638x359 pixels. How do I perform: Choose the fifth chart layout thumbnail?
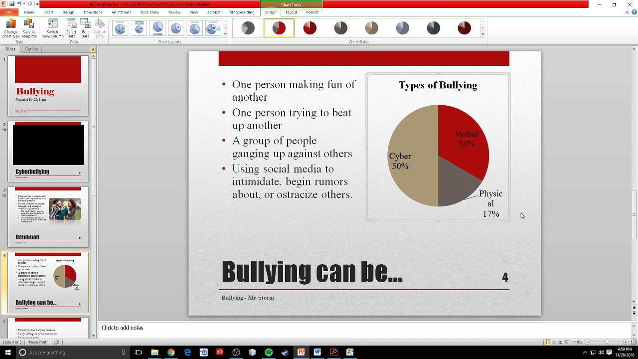coord(195,28)
